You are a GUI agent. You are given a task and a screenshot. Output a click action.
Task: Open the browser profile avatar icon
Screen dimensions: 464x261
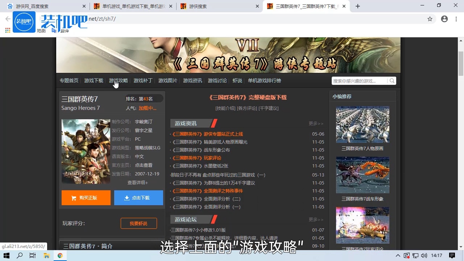point(444,19)
